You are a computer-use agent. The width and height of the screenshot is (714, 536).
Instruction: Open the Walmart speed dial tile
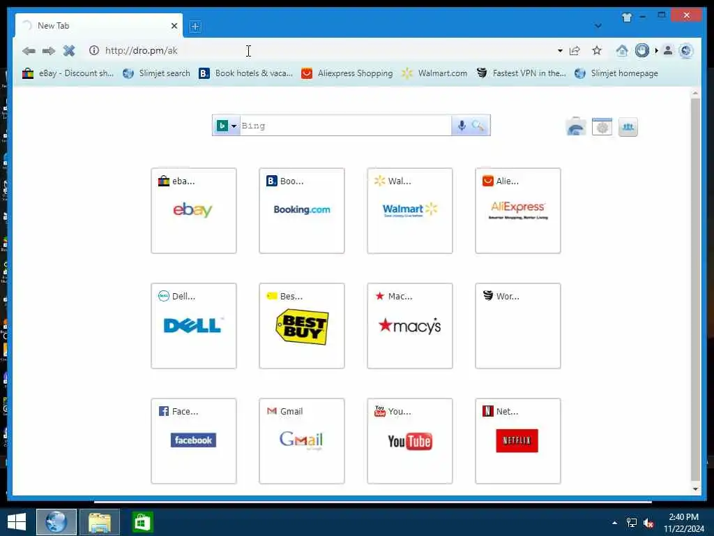pyautogui.click(x=410, y=211)
